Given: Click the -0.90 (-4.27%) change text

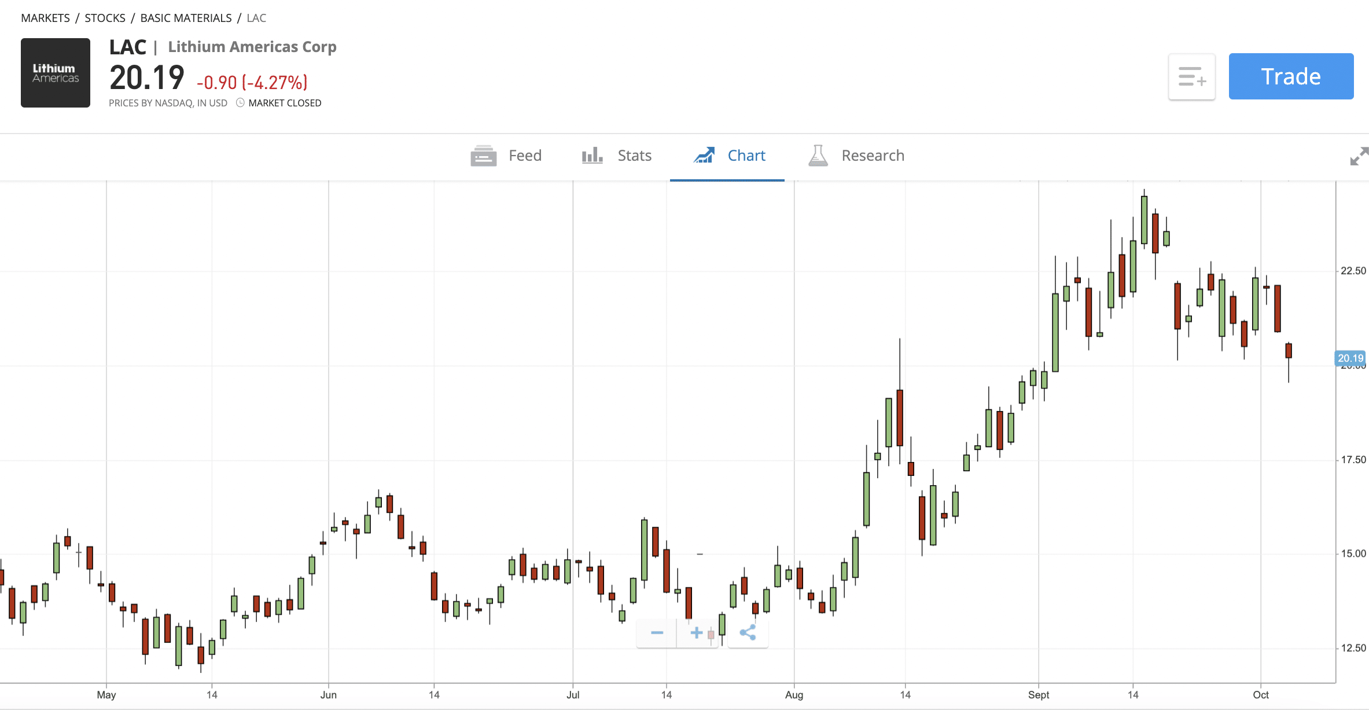Looking at the screenshot, I should (252, 83).
